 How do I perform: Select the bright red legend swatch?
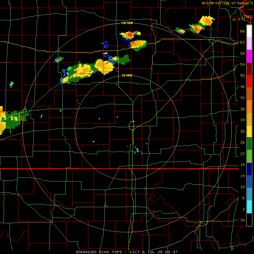(249, 81)
